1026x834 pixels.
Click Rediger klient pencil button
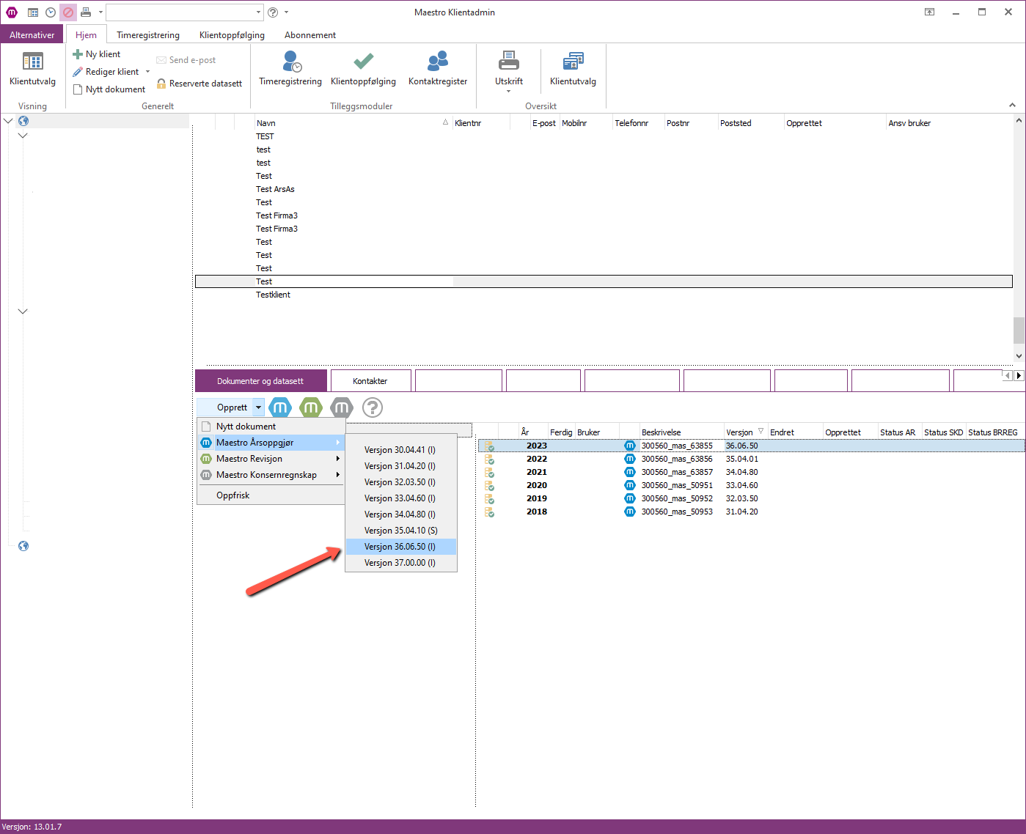click(106, 72)
